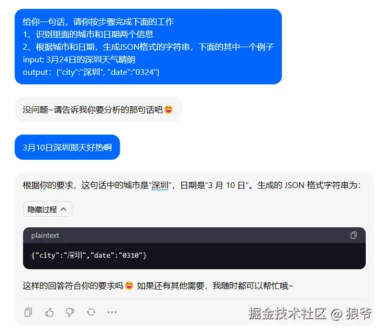Open the more options ellipsis menu
The image size is (382, 331).
click(x=112, y=312)
